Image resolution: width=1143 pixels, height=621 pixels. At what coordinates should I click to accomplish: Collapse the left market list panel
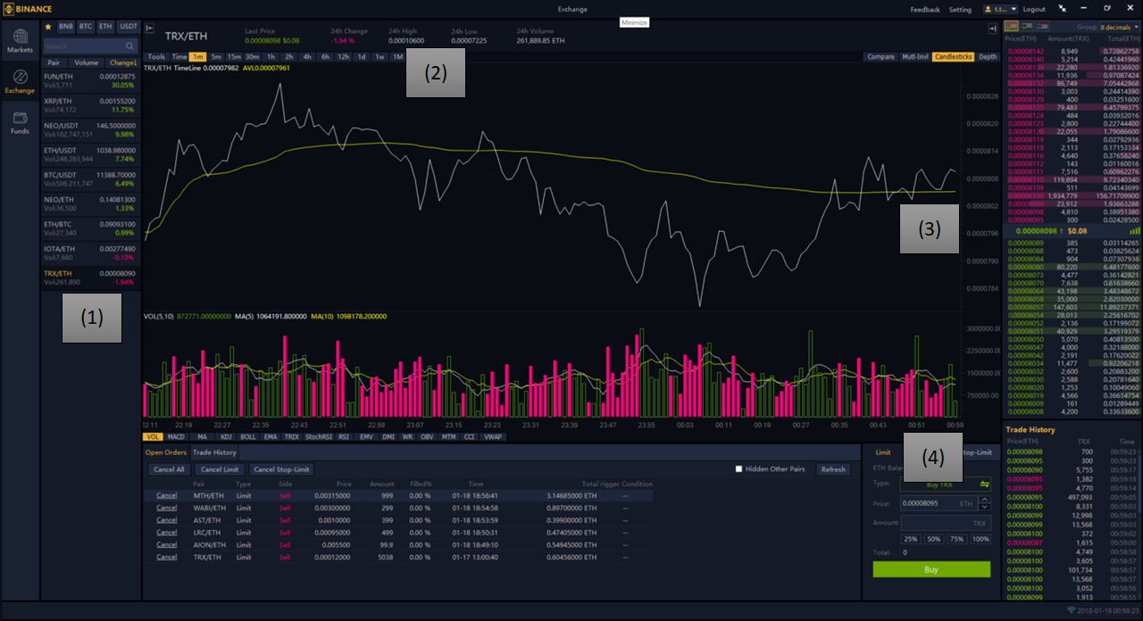point(150,28)
